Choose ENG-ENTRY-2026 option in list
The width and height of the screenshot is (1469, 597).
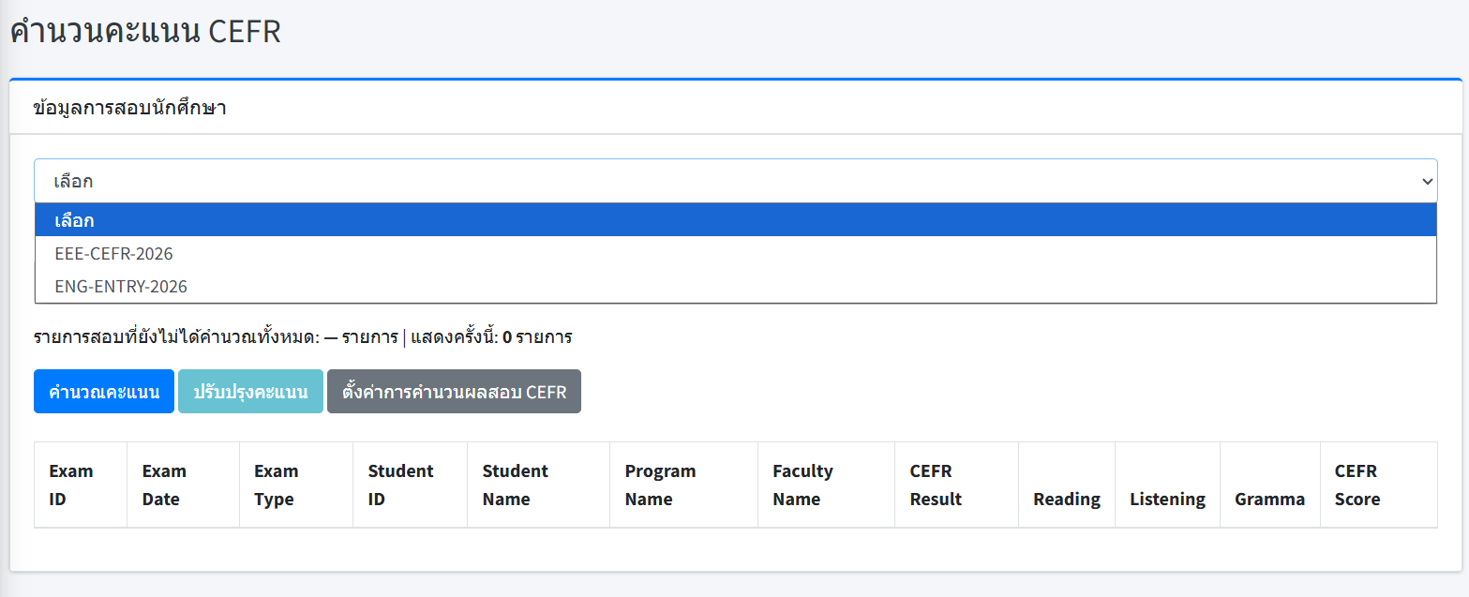pos(735,286)
